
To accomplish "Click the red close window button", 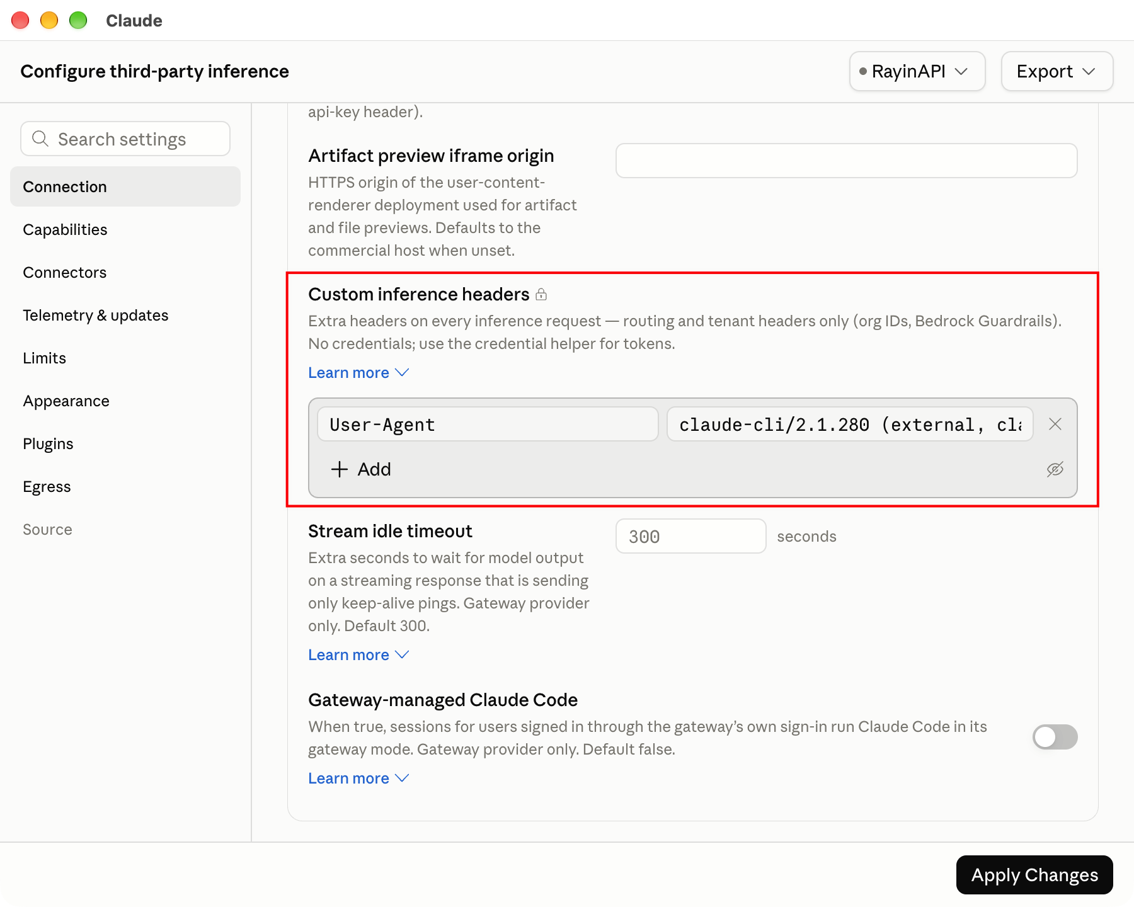I will click(20, 20).
